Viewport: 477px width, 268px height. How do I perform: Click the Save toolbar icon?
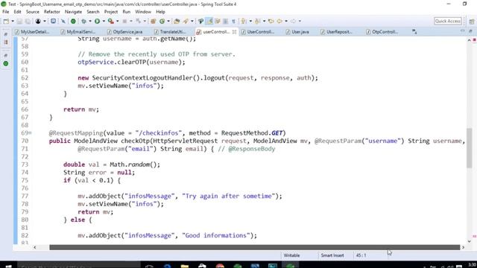click(19, 21)
